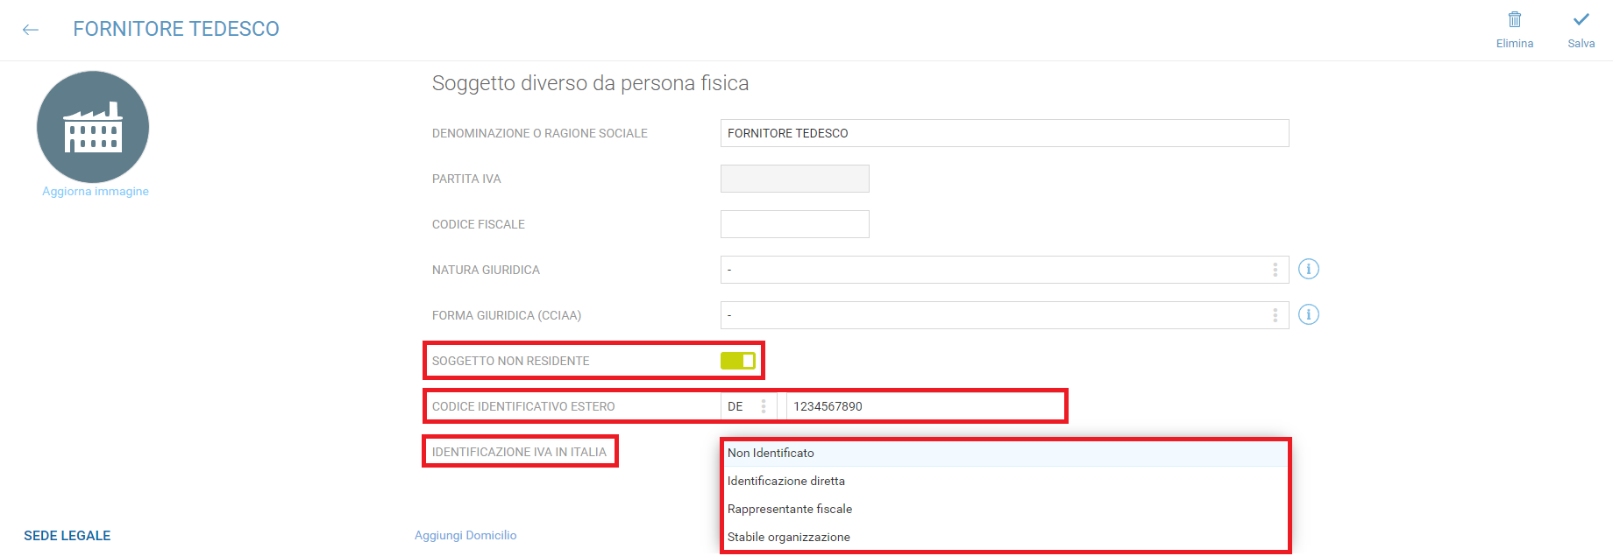Open the Forma Giuridica (CCIAA) dropdown
Screen dimensions: 1613x556
(1005, 315)
